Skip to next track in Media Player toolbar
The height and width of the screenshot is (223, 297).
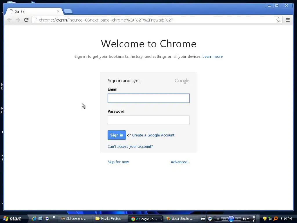pos(238,219)
